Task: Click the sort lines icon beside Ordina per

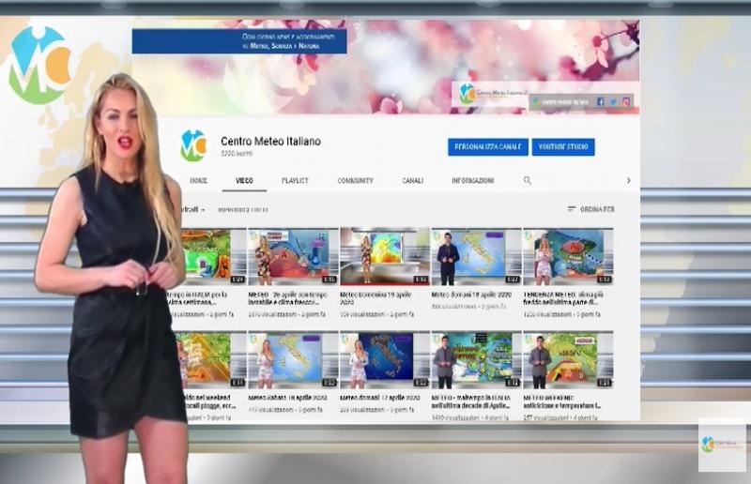Action: coord(572,209)
